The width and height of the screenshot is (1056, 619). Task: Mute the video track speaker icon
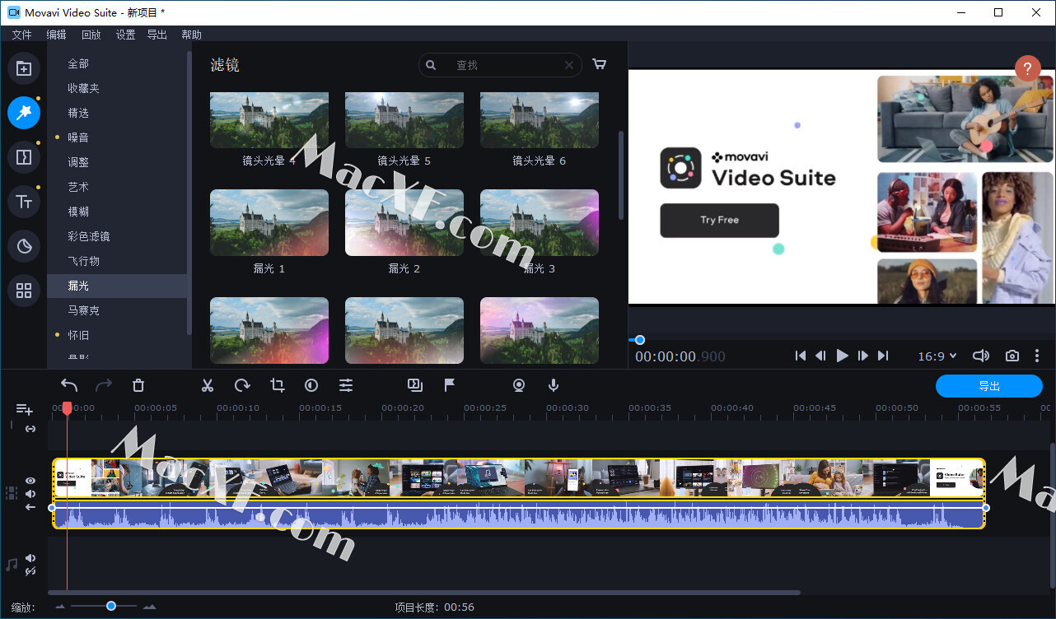click(x=30, y=494)
